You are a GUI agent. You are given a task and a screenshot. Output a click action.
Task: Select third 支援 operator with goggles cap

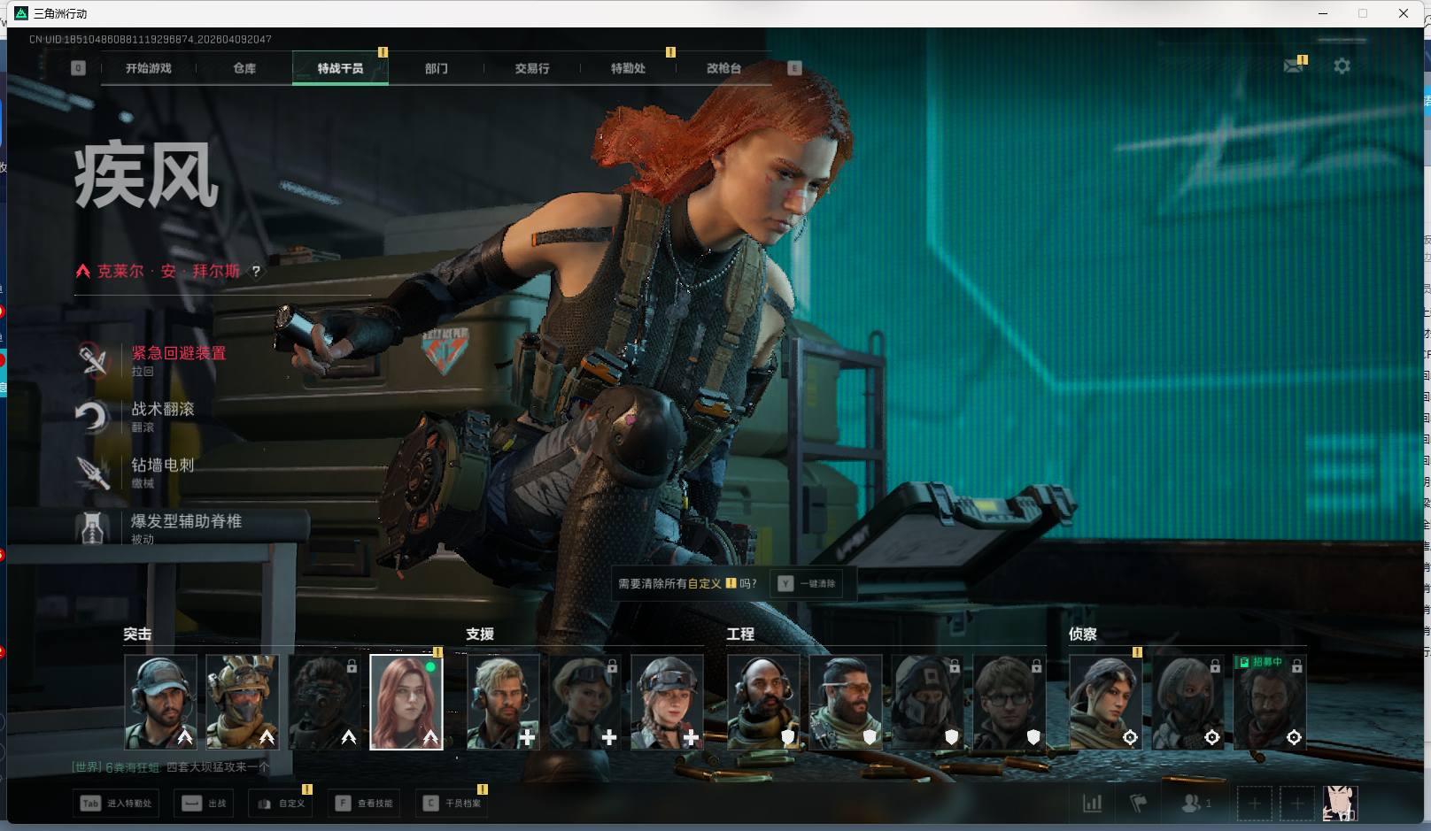click(667, 703)
